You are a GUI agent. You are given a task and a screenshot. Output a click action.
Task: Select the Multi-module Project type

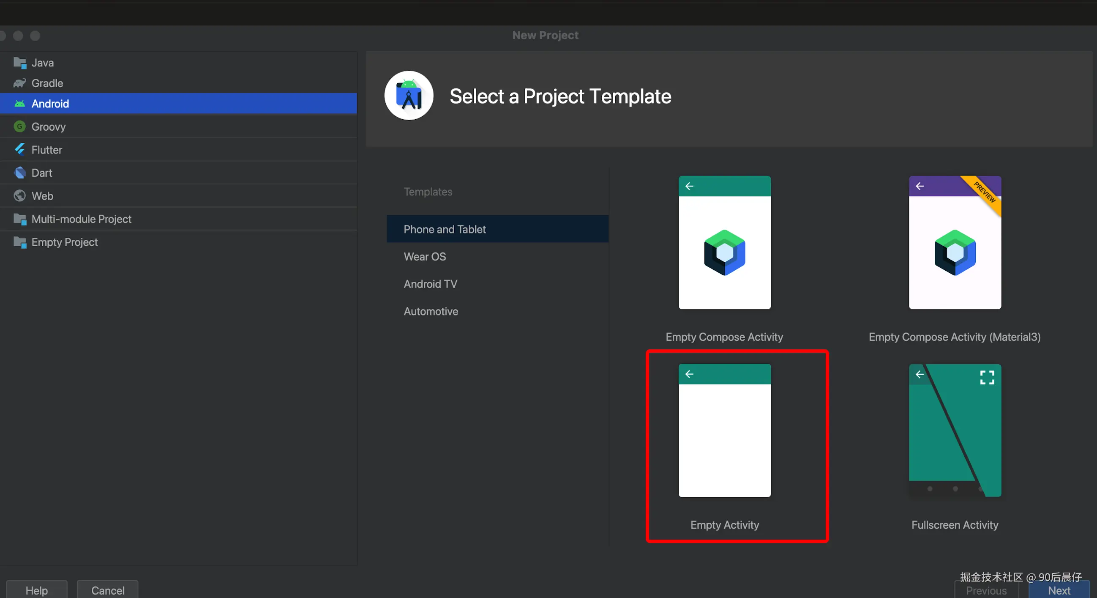click(81, 219)
